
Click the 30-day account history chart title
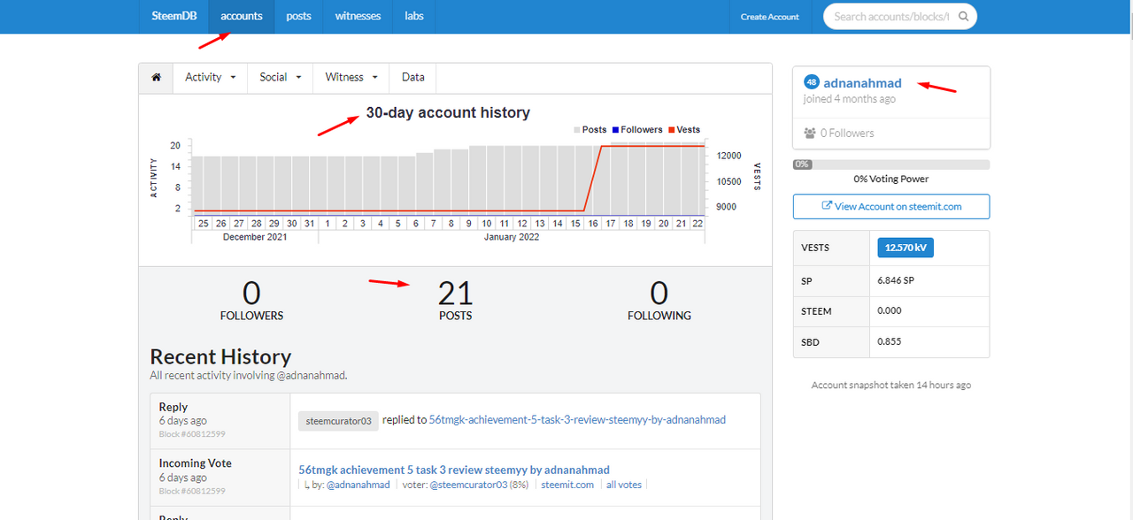448,112
